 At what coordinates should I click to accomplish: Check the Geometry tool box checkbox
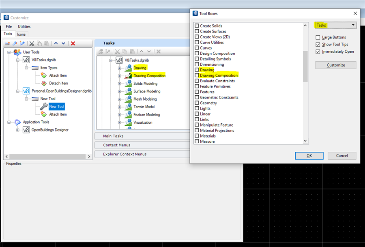coord(197,103)
